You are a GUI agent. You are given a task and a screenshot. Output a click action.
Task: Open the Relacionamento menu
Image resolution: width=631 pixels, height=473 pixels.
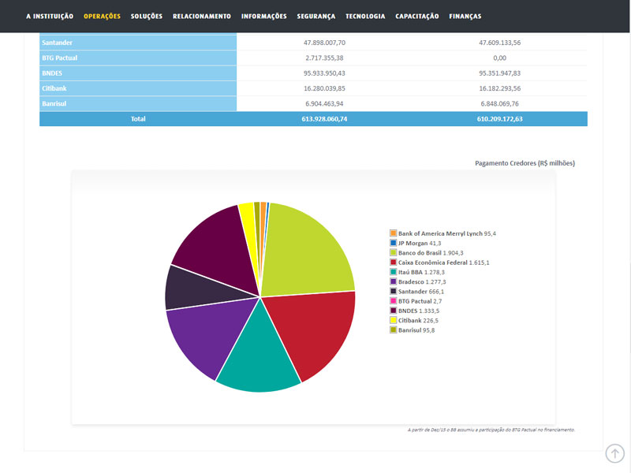click(202, 17)
